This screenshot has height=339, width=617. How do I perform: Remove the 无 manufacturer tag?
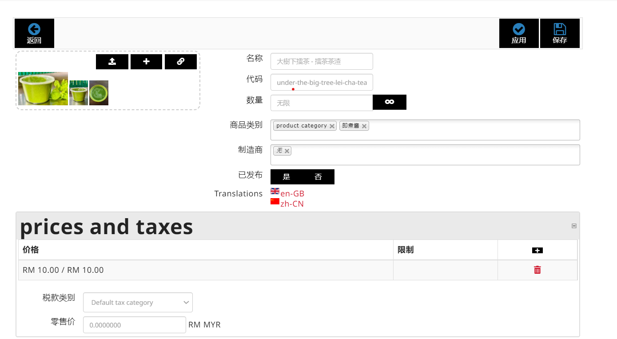[287, 151]
